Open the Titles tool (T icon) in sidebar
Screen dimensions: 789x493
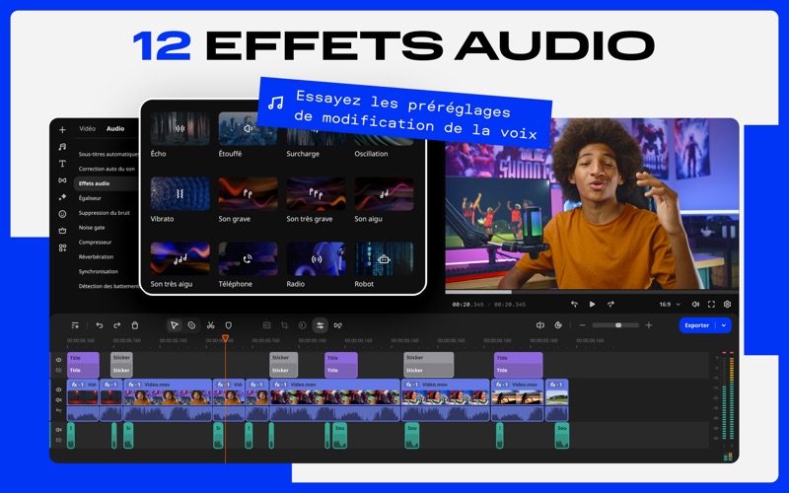click(x=62, y=164)
